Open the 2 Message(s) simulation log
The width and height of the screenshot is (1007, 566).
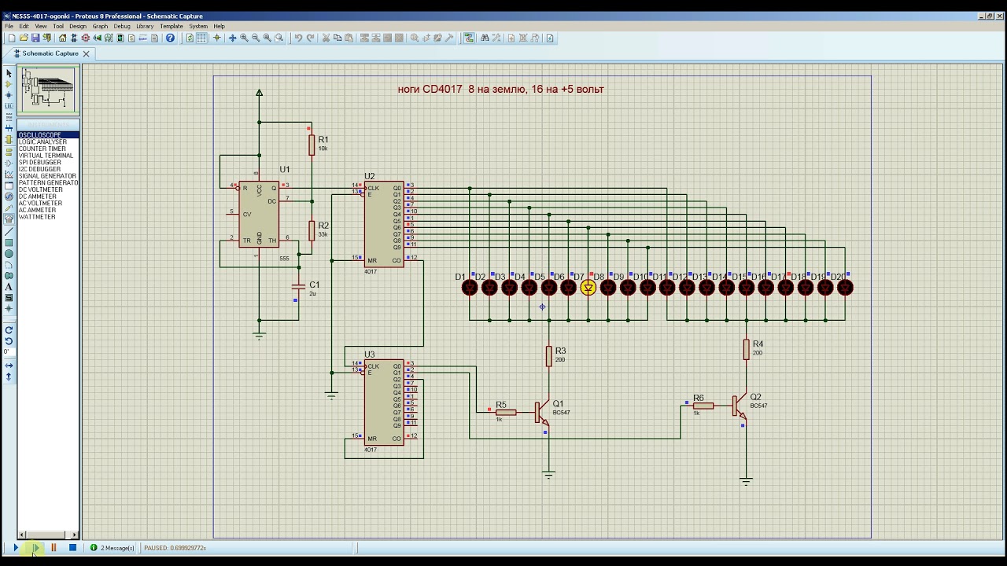[113, 548]
